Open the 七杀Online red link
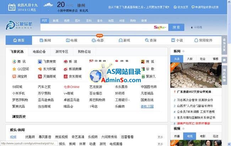Screen dimensions: 231x146 click(71, 87)
